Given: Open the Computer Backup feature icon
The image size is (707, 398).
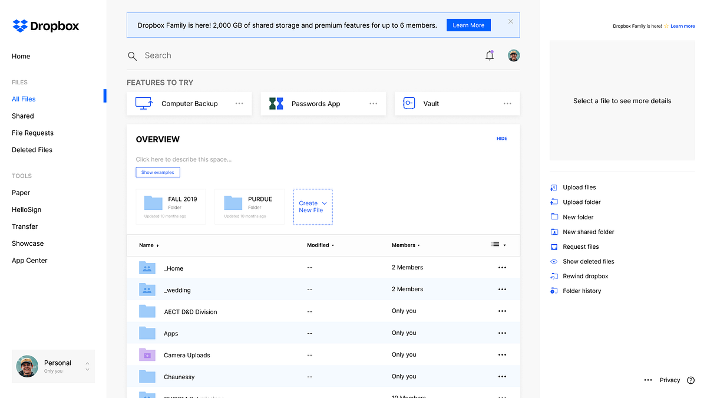Looking at the screenshot, I should point(143,103).
